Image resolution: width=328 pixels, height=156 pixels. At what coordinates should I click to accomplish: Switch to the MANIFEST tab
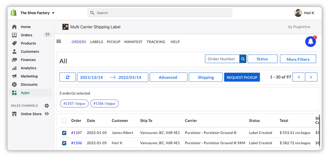pyautogui.click(x=133, y=42)
